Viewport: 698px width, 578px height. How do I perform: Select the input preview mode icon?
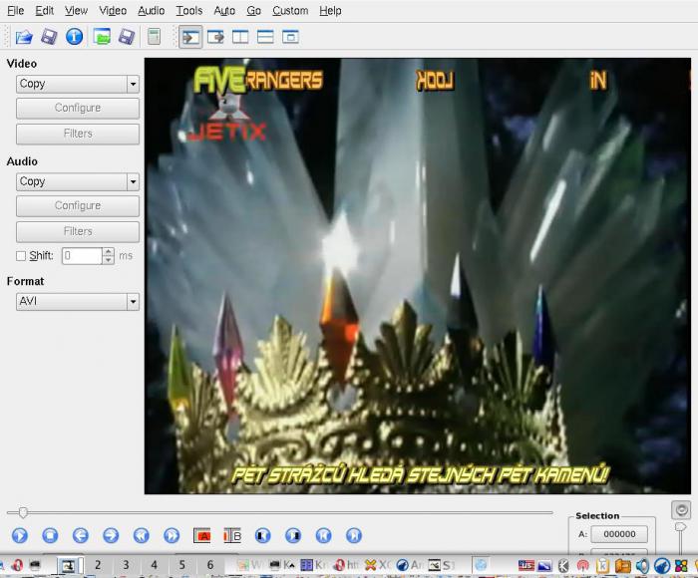[x=190, y=37]
